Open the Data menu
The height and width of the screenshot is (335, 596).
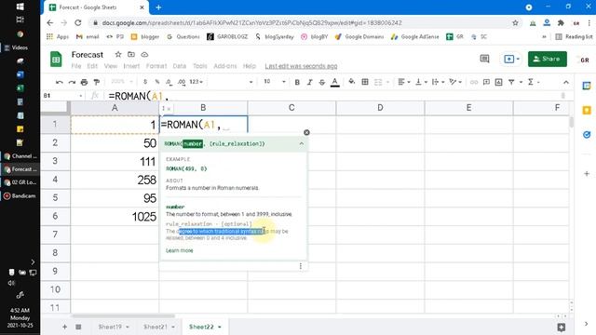(180, 66)
